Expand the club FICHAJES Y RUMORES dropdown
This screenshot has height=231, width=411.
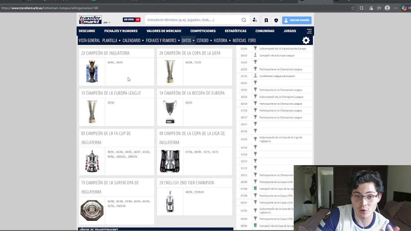163,40
